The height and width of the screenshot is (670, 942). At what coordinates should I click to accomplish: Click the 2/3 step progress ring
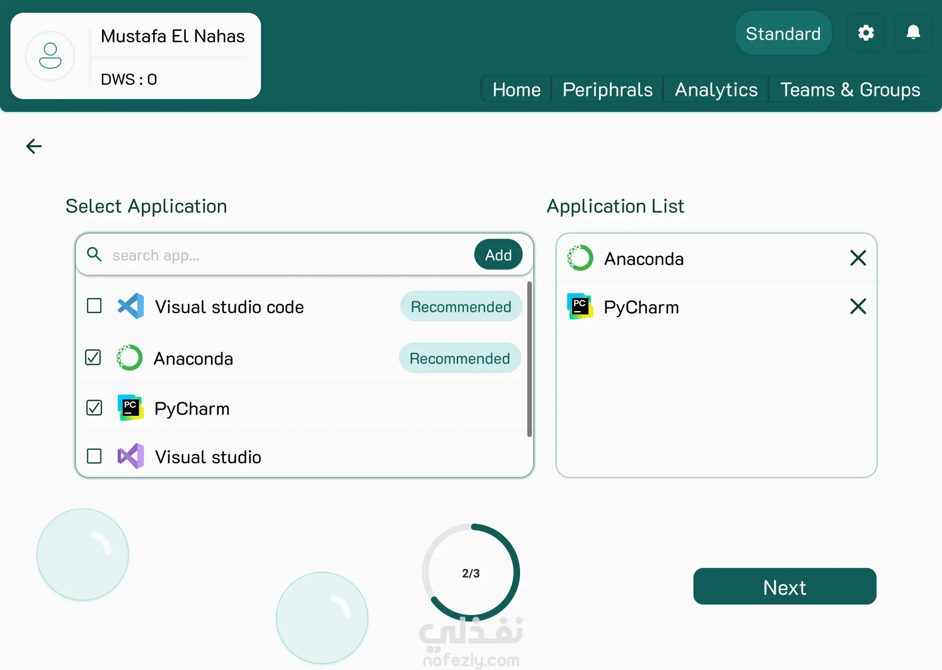coord(471,573)
